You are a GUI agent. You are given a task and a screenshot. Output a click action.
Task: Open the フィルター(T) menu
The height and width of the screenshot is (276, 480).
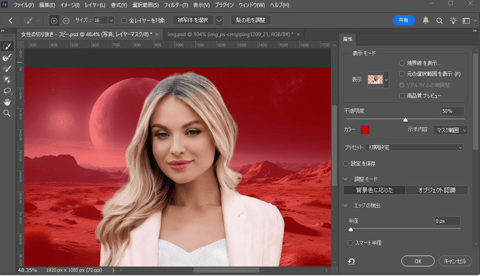pos(176,5)
